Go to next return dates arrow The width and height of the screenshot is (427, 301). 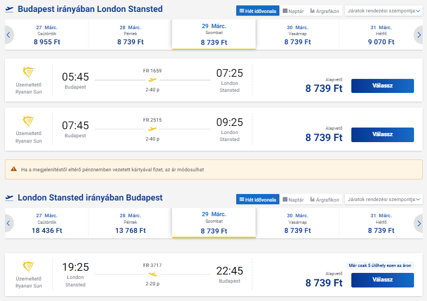click(x=418, y=223)
